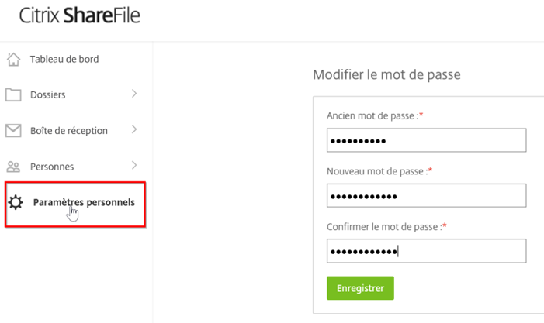Open the Paramètres personnels text label
Image resolution: width=544 pixels, height=323 pixels.
click(x=84, y=202)
